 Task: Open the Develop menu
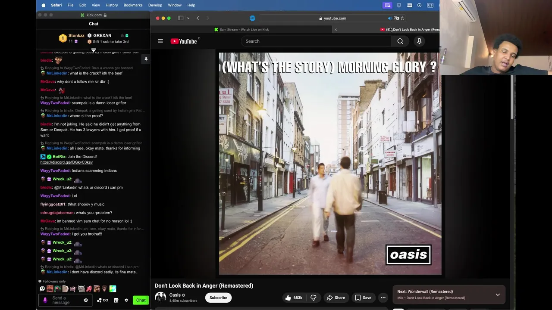155,5
